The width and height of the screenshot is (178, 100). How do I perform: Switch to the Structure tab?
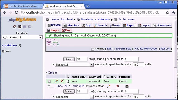[x=72, y=25]
